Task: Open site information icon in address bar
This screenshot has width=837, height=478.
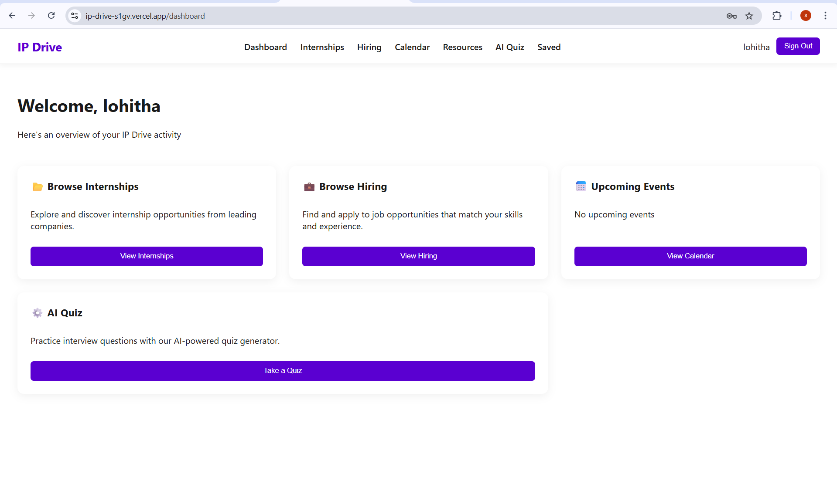Action: pyautogui.click(x=75, y=16)
